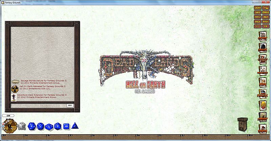Click the OOC chat mode button

click(70, 105)
